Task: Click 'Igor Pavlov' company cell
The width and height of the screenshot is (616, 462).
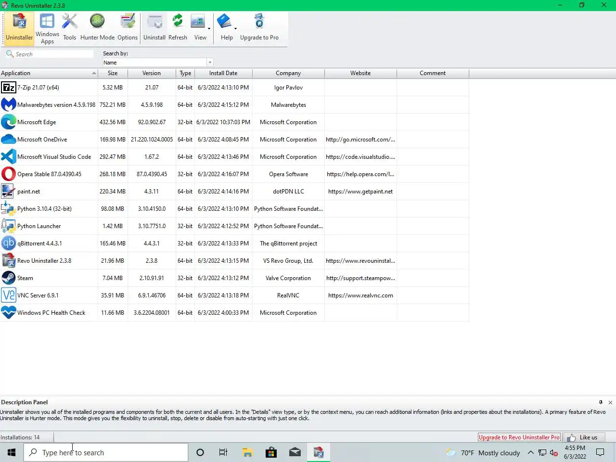Action: [x=288, y=88]
